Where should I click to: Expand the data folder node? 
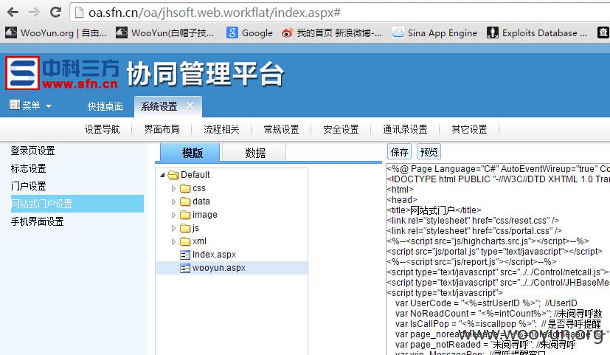pos(173,201)
